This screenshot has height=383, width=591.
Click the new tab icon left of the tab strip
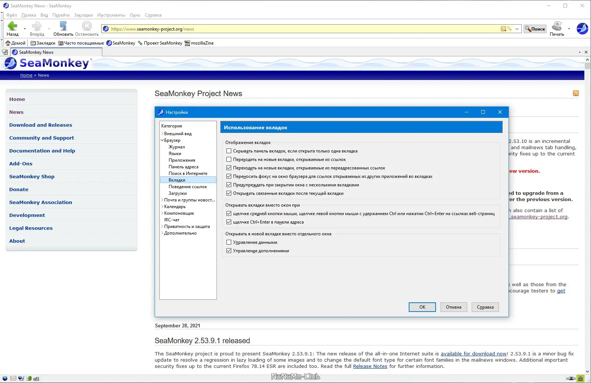(5, 52)
